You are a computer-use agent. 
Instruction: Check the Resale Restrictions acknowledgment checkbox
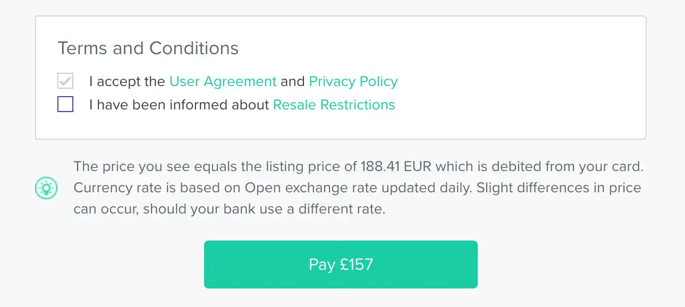pyautogui.click(x=65, y=104)
